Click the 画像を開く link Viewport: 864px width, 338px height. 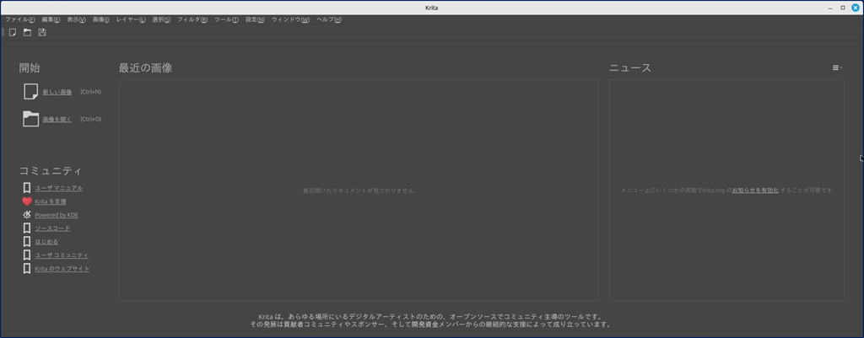57,119
